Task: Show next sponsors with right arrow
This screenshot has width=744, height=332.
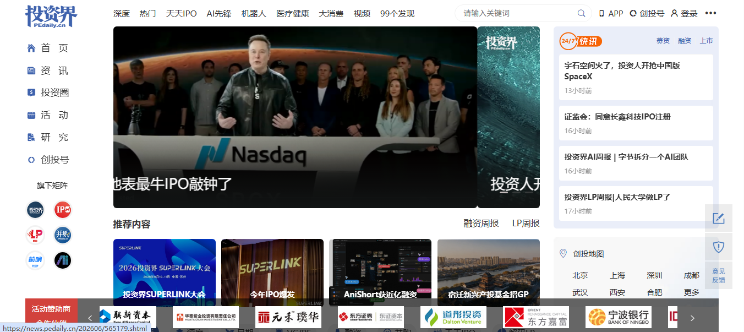Action: click(x=693, y=318)
